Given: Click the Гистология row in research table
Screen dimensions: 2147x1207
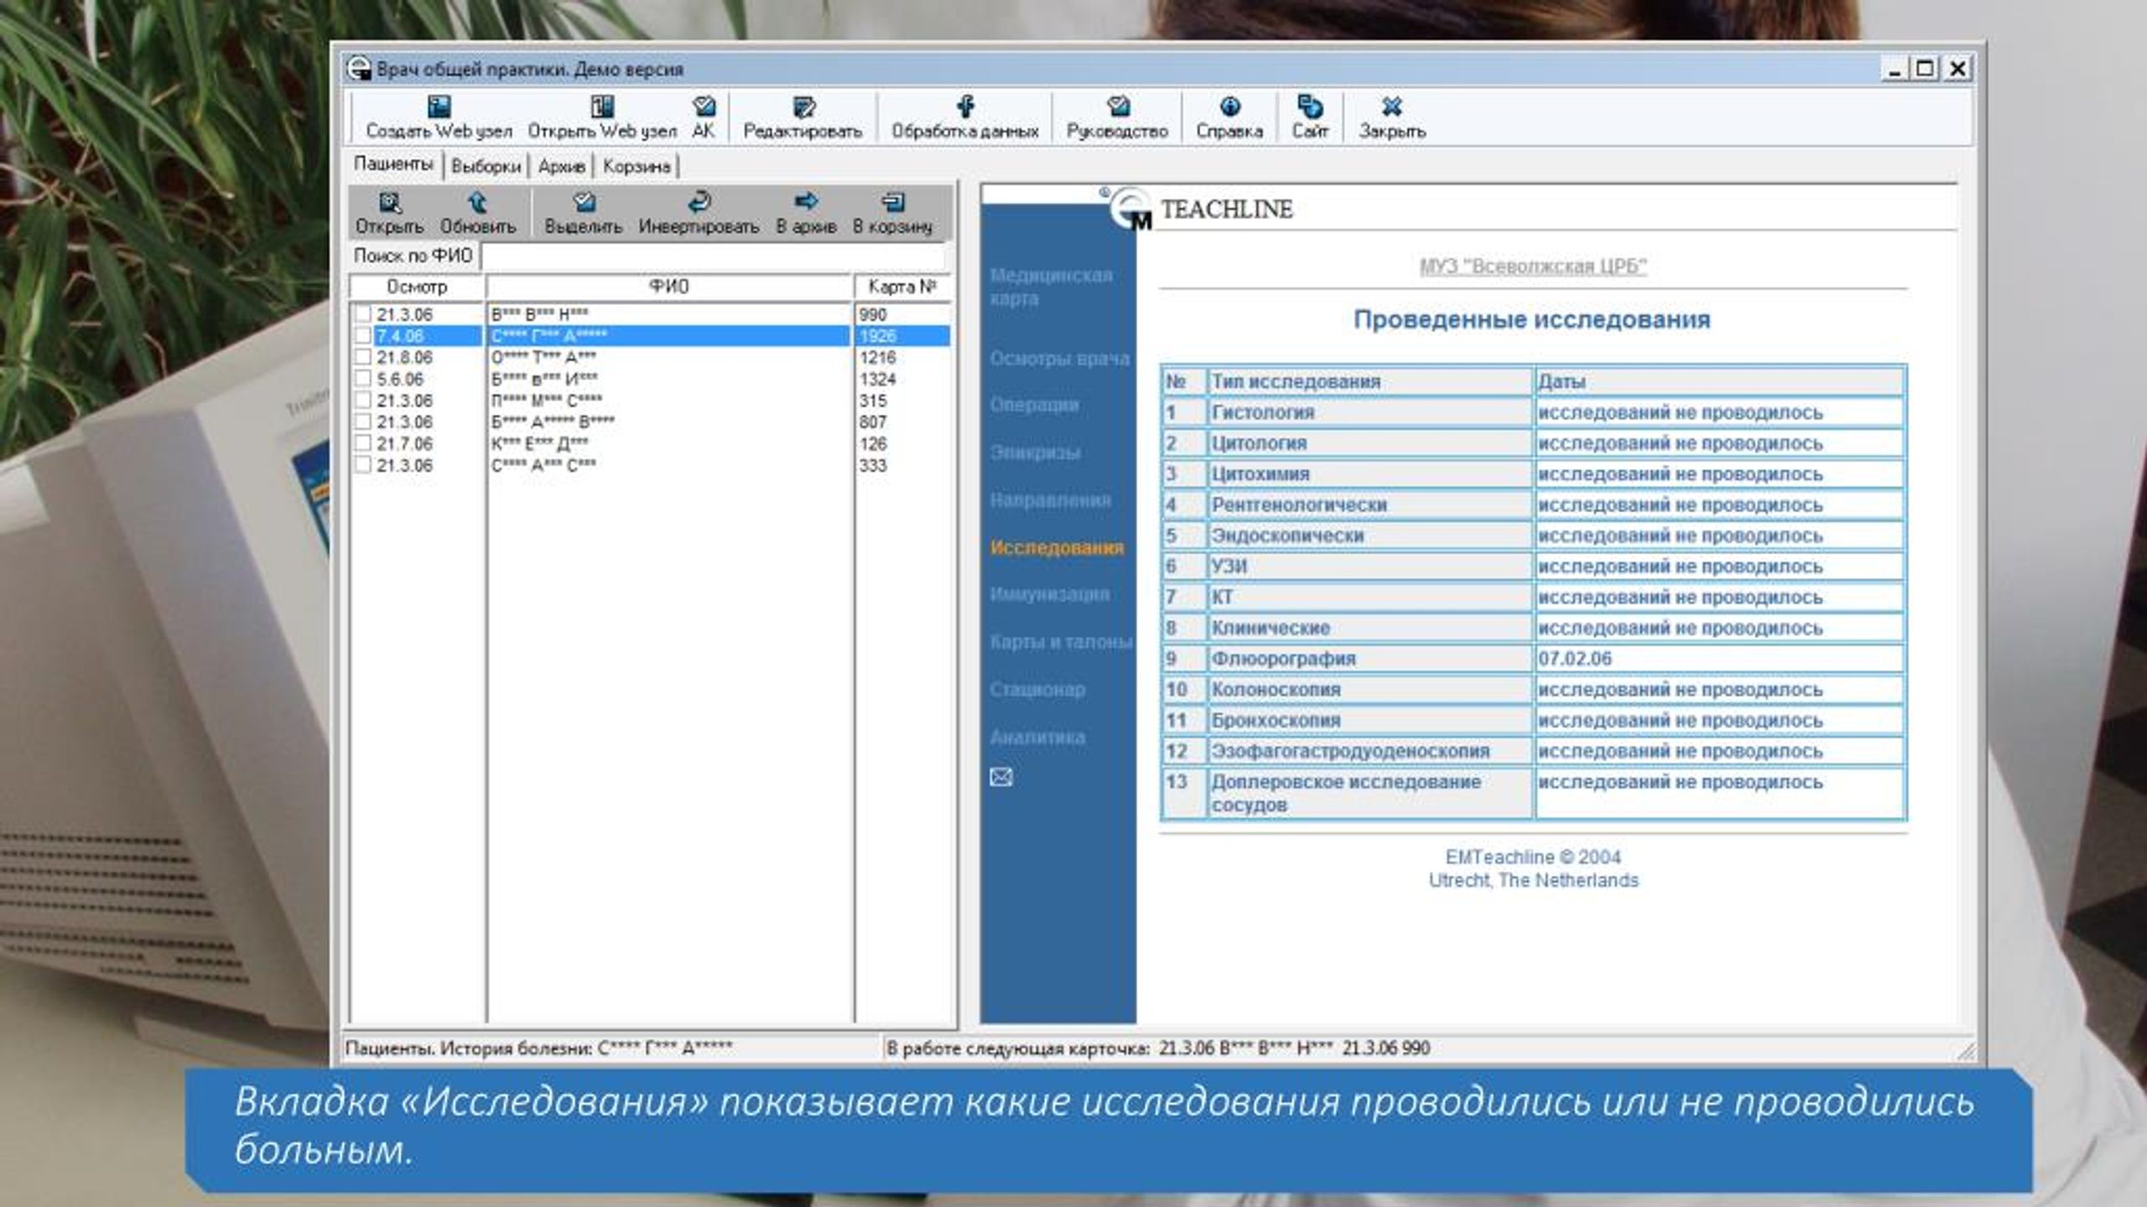Looking at the screenshot, I should click(x=1533, y=412).
